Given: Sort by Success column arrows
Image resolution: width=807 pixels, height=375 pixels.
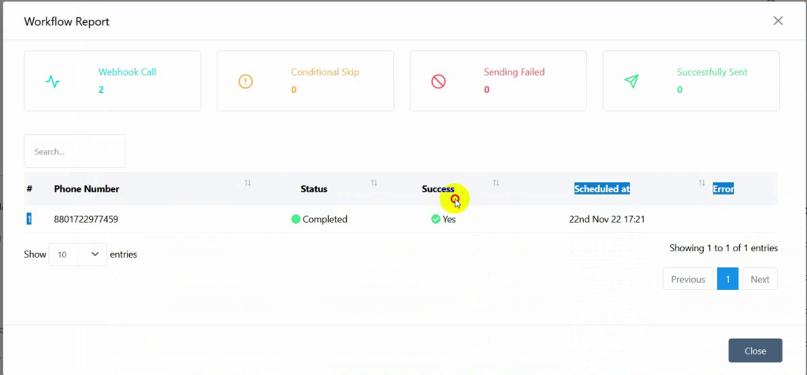Looking at the screenshot, I should 496,183.
